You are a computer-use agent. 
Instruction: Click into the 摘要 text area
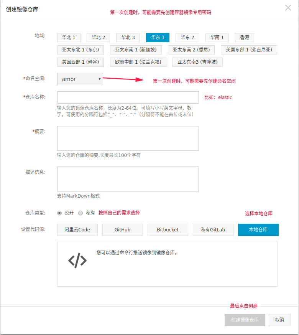click(x=128, y=138)
